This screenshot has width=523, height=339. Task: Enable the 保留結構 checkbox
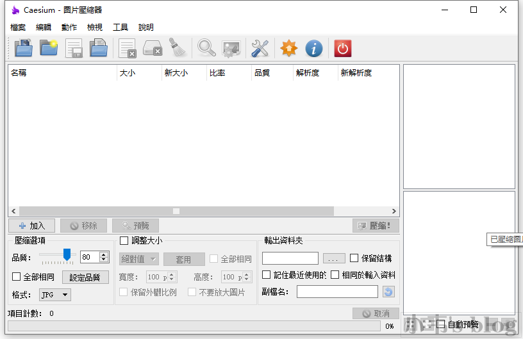354,258
